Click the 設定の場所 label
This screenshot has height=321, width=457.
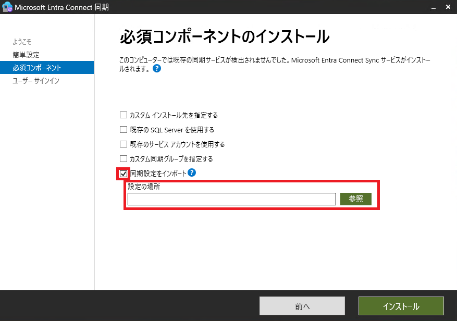144,187
